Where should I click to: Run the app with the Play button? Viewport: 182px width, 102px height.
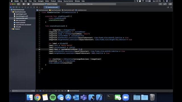pos(24,4)
